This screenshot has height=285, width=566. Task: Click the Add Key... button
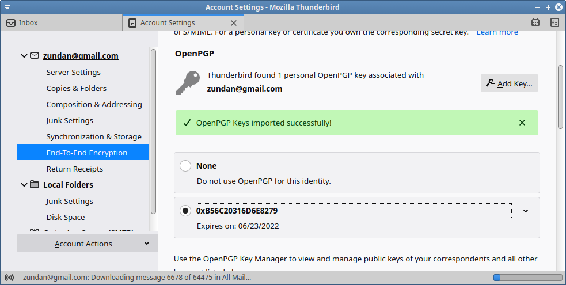point(509,83)
